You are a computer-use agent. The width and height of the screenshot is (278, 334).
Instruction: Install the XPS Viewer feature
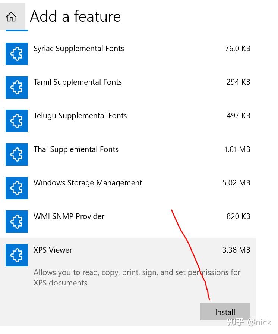[225, 312]
